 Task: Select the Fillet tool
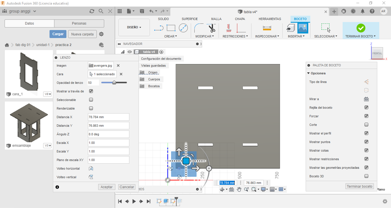pos(199,28)
